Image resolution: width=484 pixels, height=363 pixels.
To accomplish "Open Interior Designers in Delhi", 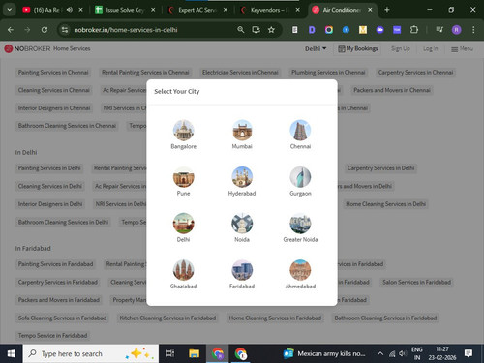I will 50,204.
